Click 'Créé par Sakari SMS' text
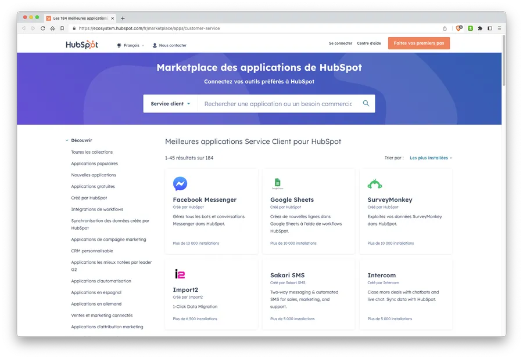523x359 pixels. tap(288, 283)
